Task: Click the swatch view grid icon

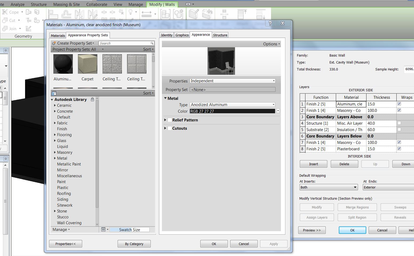Action: click(103, 230)
